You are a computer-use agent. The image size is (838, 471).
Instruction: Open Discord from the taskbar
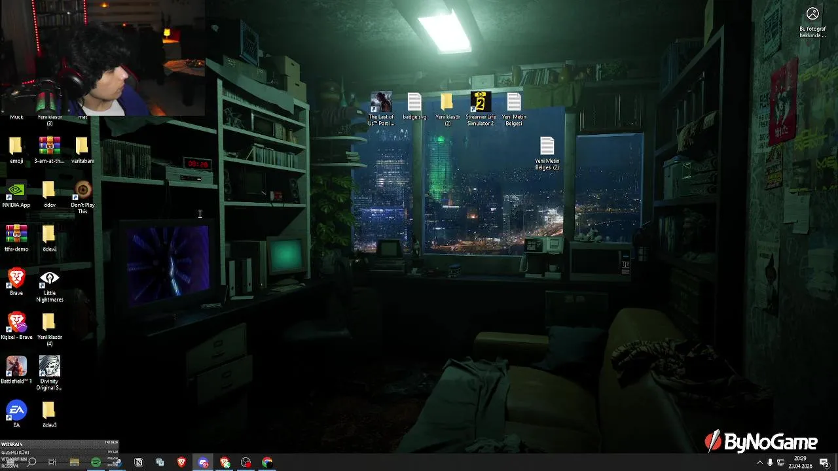[x=203, y=462]
